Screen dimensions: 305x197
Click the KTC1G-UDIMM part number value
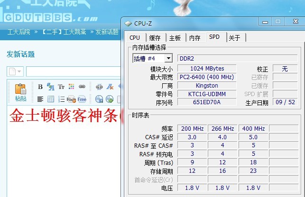tap(207, 94)
